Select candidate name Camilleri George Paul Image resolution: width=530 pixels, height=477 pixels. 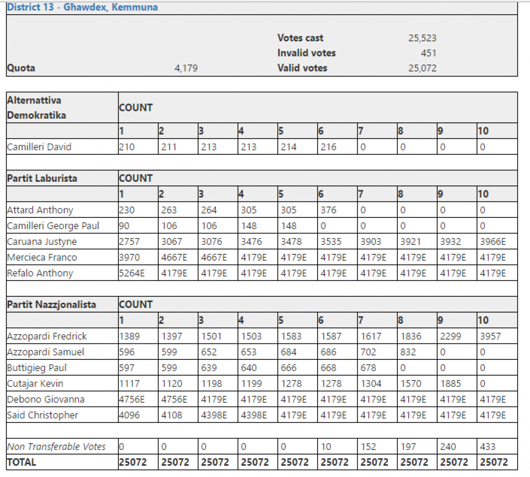click(53, 226)
